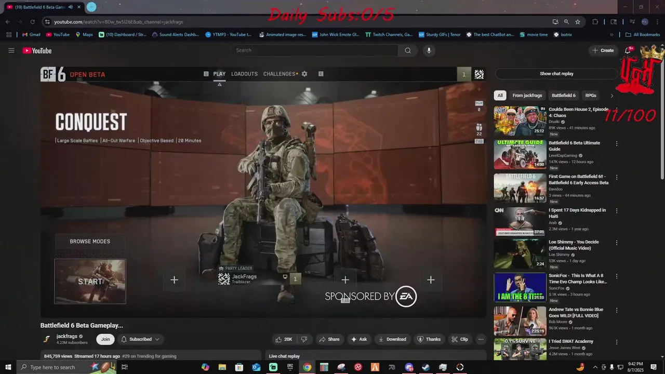Open options for First Game on Battlefield 6

pos(617,177)
